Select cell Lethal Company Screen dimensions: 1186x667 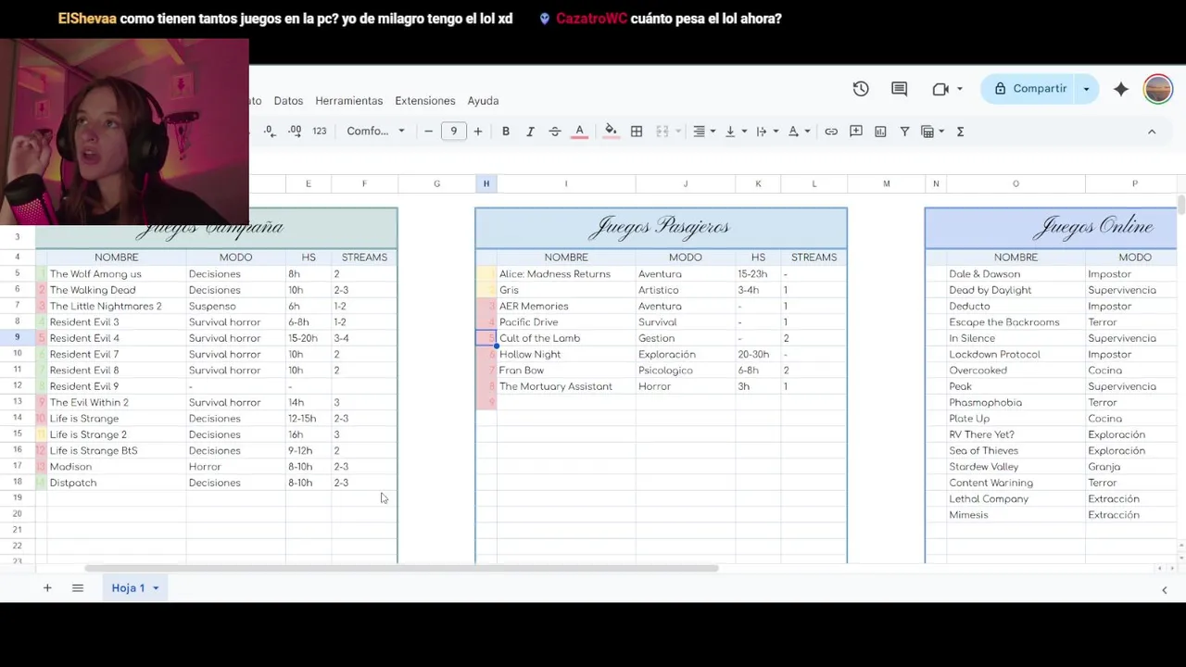[1016, 499]
